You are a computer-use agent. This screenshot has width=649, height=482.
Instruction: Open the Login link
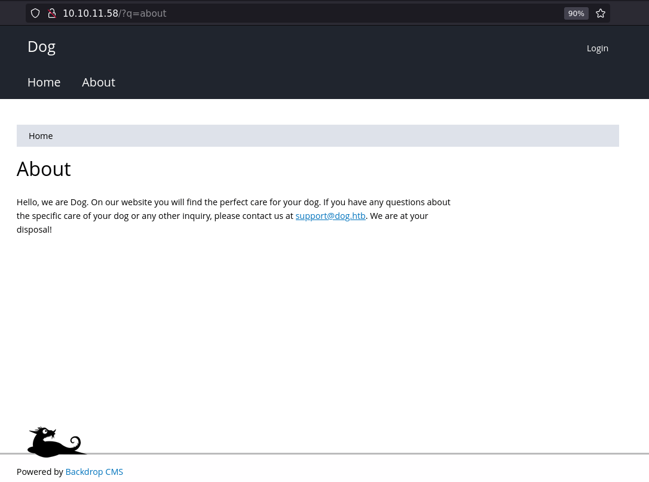597,48
